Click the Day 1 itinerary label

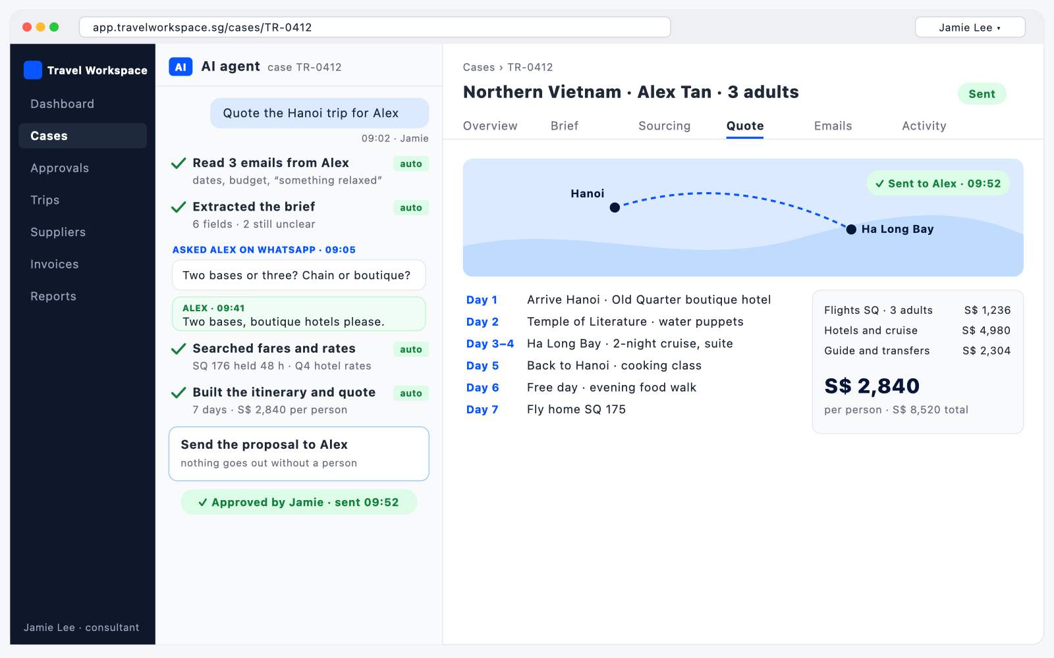click(482, 300)
